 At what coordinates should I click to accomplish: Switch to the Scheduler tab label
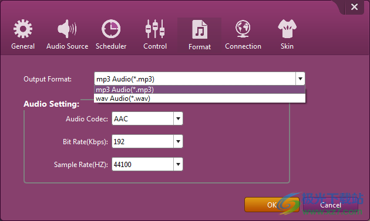[111, 46]
